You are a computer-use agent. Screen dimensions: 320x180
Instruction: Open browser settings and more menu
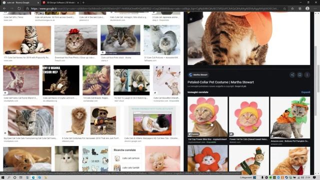315,8
